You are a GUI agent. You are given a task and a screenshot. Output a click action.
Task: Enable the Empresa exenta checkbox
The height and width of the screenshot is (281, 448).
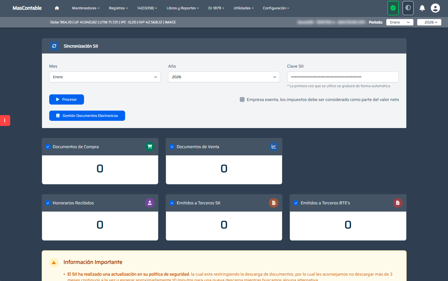click(x=242, y=99)
